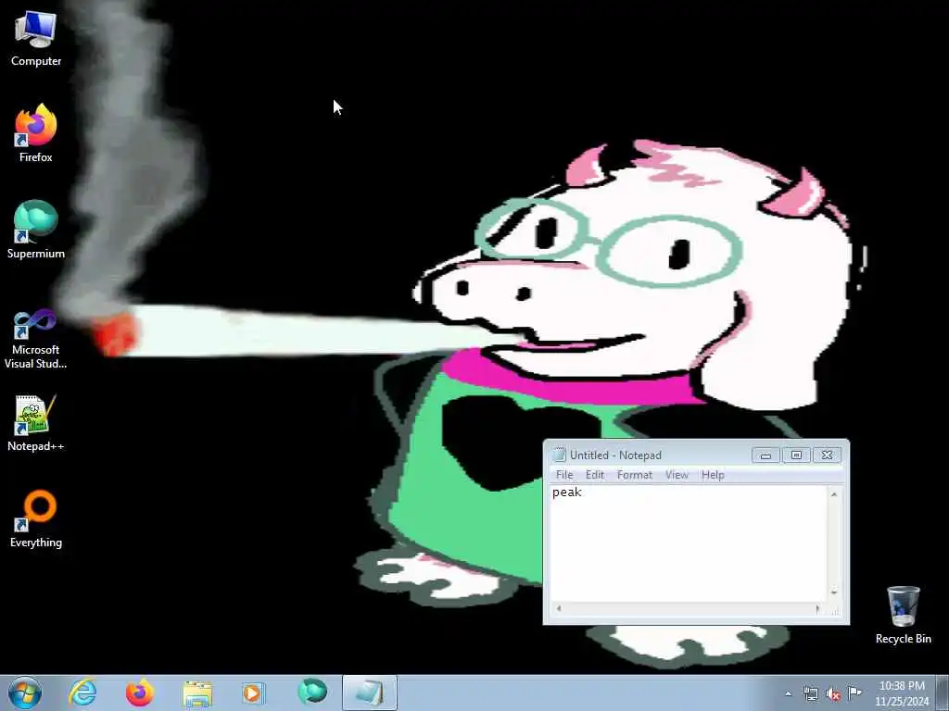This screenshot has width=949, height=711.
Task: Open Notepad's Help menu
Action: tap(713, 475)
